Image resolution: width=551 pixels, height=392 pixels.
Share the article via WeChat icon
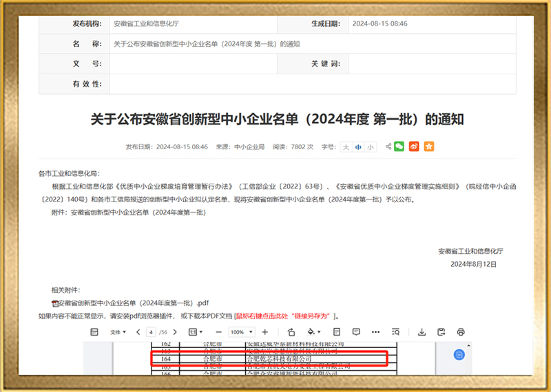pyautogui.click(x=399, y=146)
